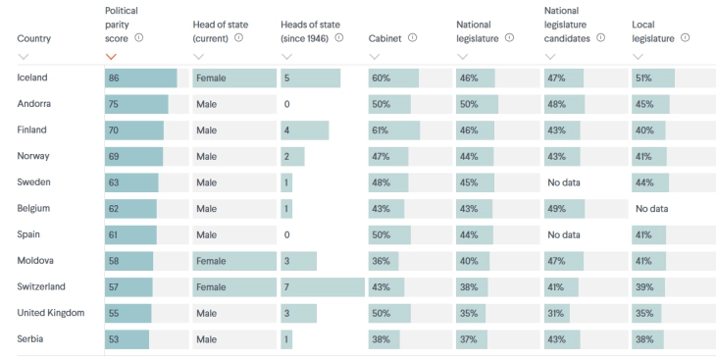Click the United Kingdom country name
The height and width of the screenshot is (359, 716).
click(51, 313)
